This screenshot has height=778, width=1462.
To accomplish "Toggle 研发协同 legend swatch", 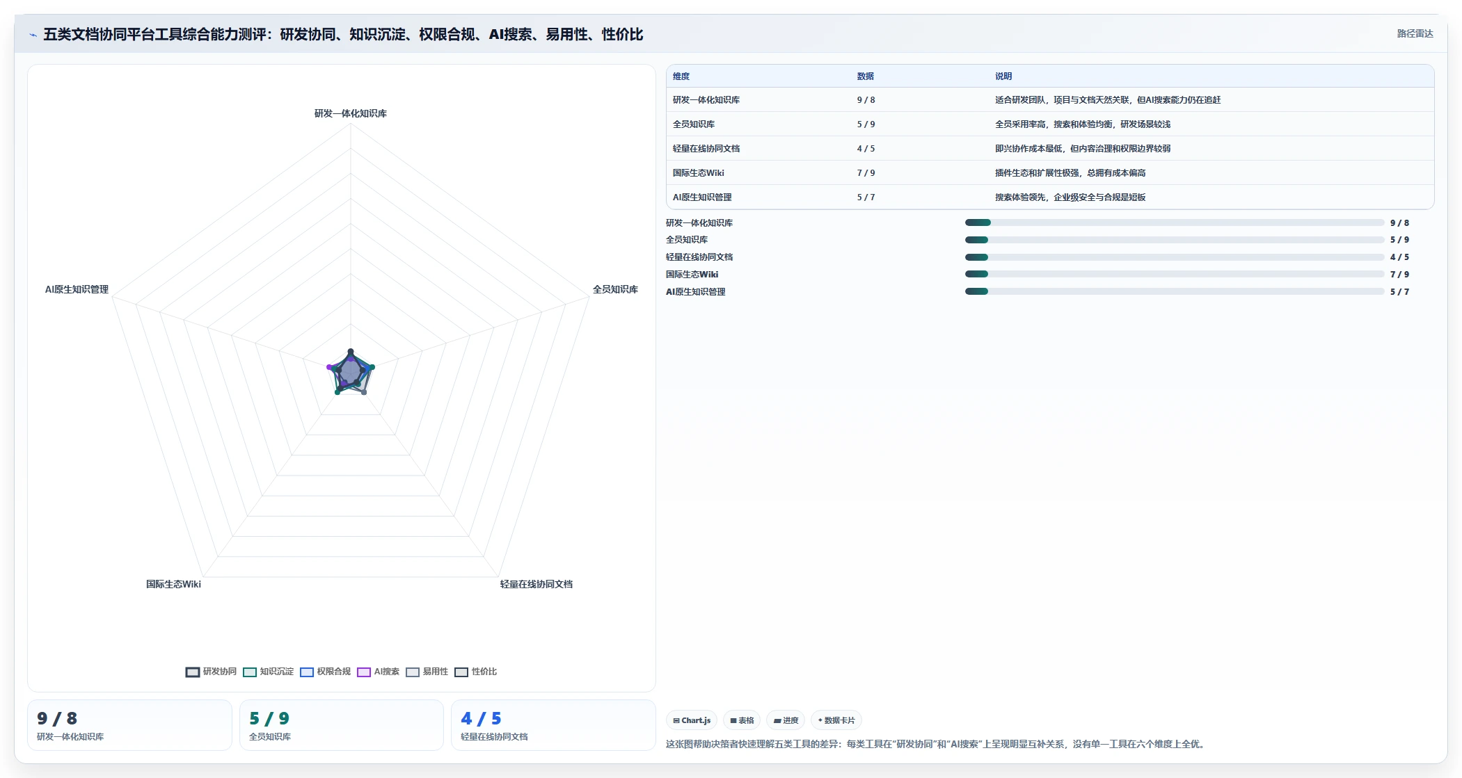I will [193, 672].
